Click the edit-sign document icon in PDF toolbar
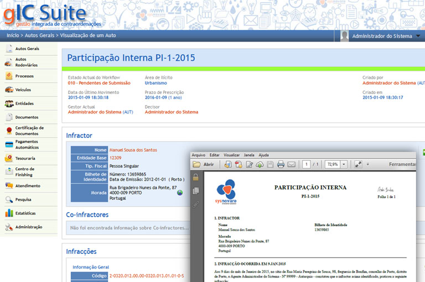 pos(249,164)
